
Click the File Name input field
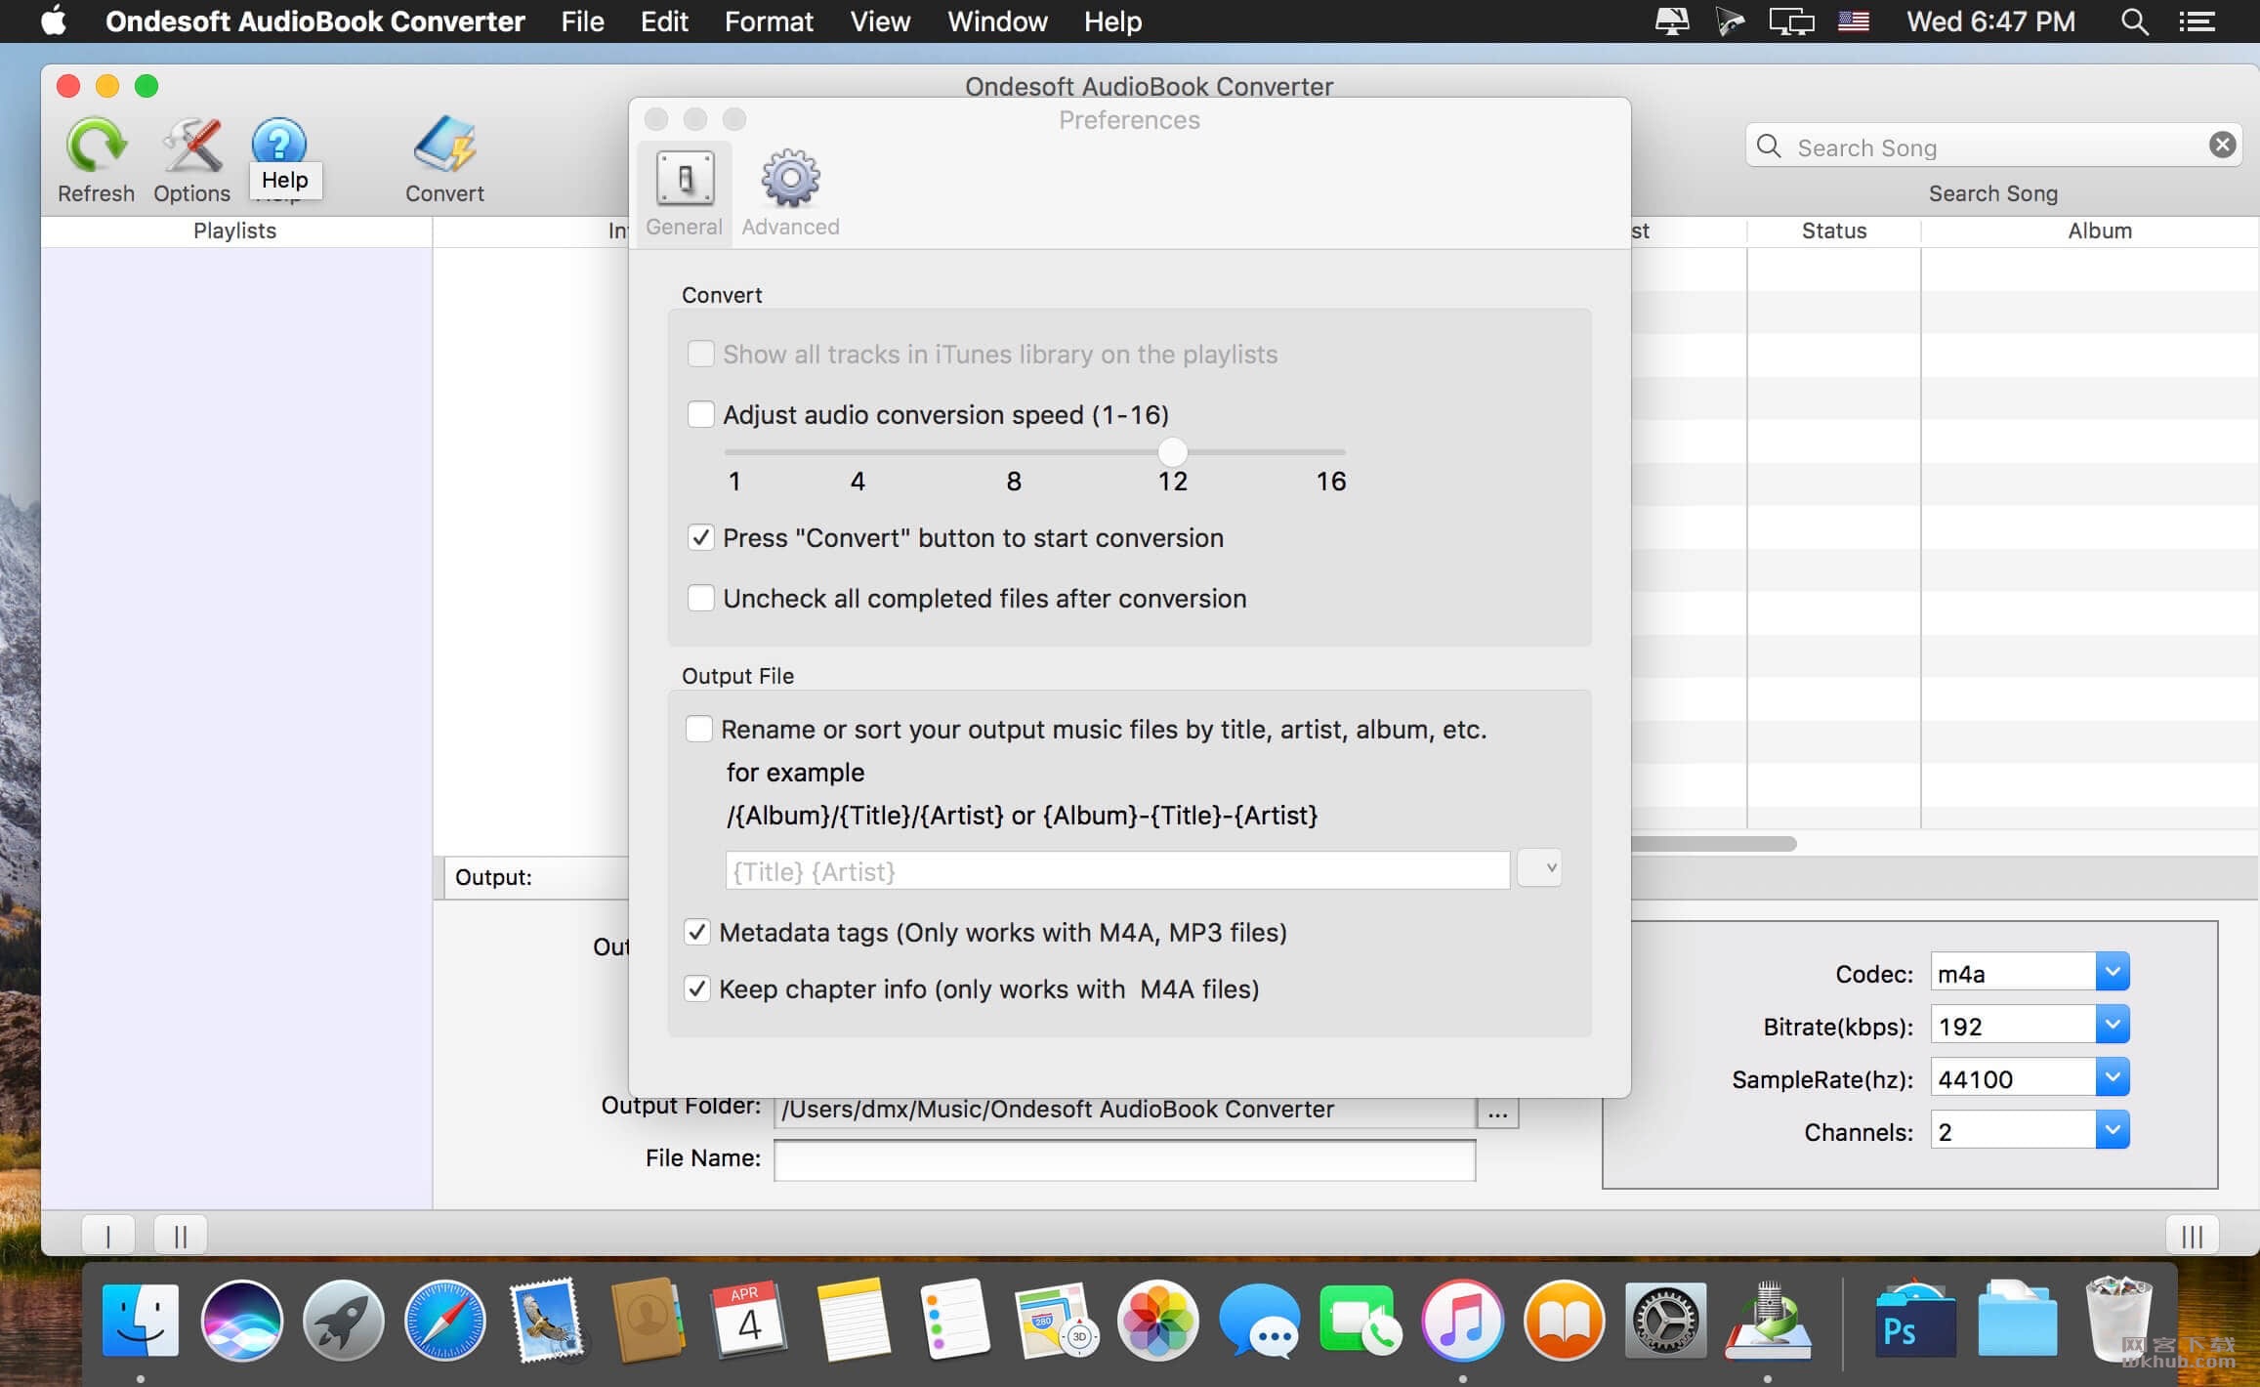[1124, 1159]
